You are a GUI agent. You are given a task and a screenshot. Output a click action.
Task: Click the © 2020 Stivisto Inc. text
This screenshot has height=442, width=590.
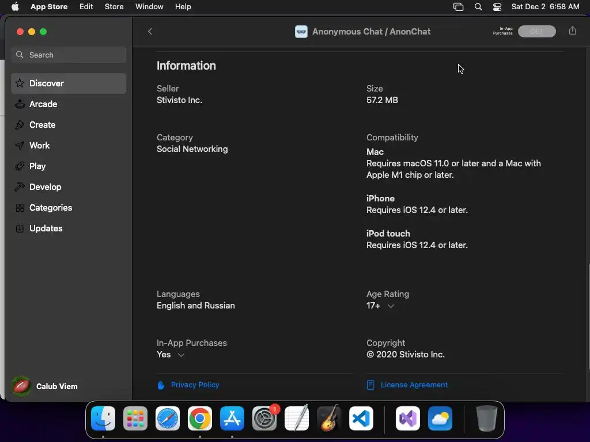click(x=406, y=355)
